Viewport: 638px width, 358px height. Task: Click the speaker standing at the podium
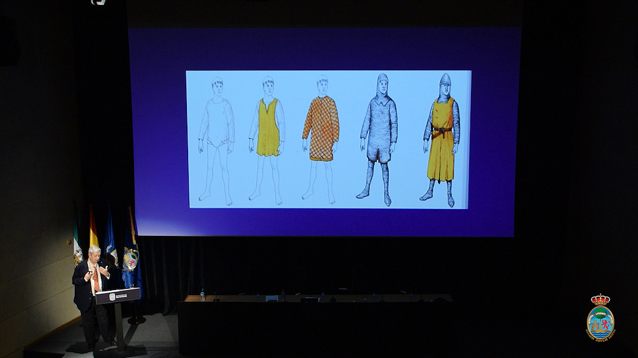click(90, 293)
